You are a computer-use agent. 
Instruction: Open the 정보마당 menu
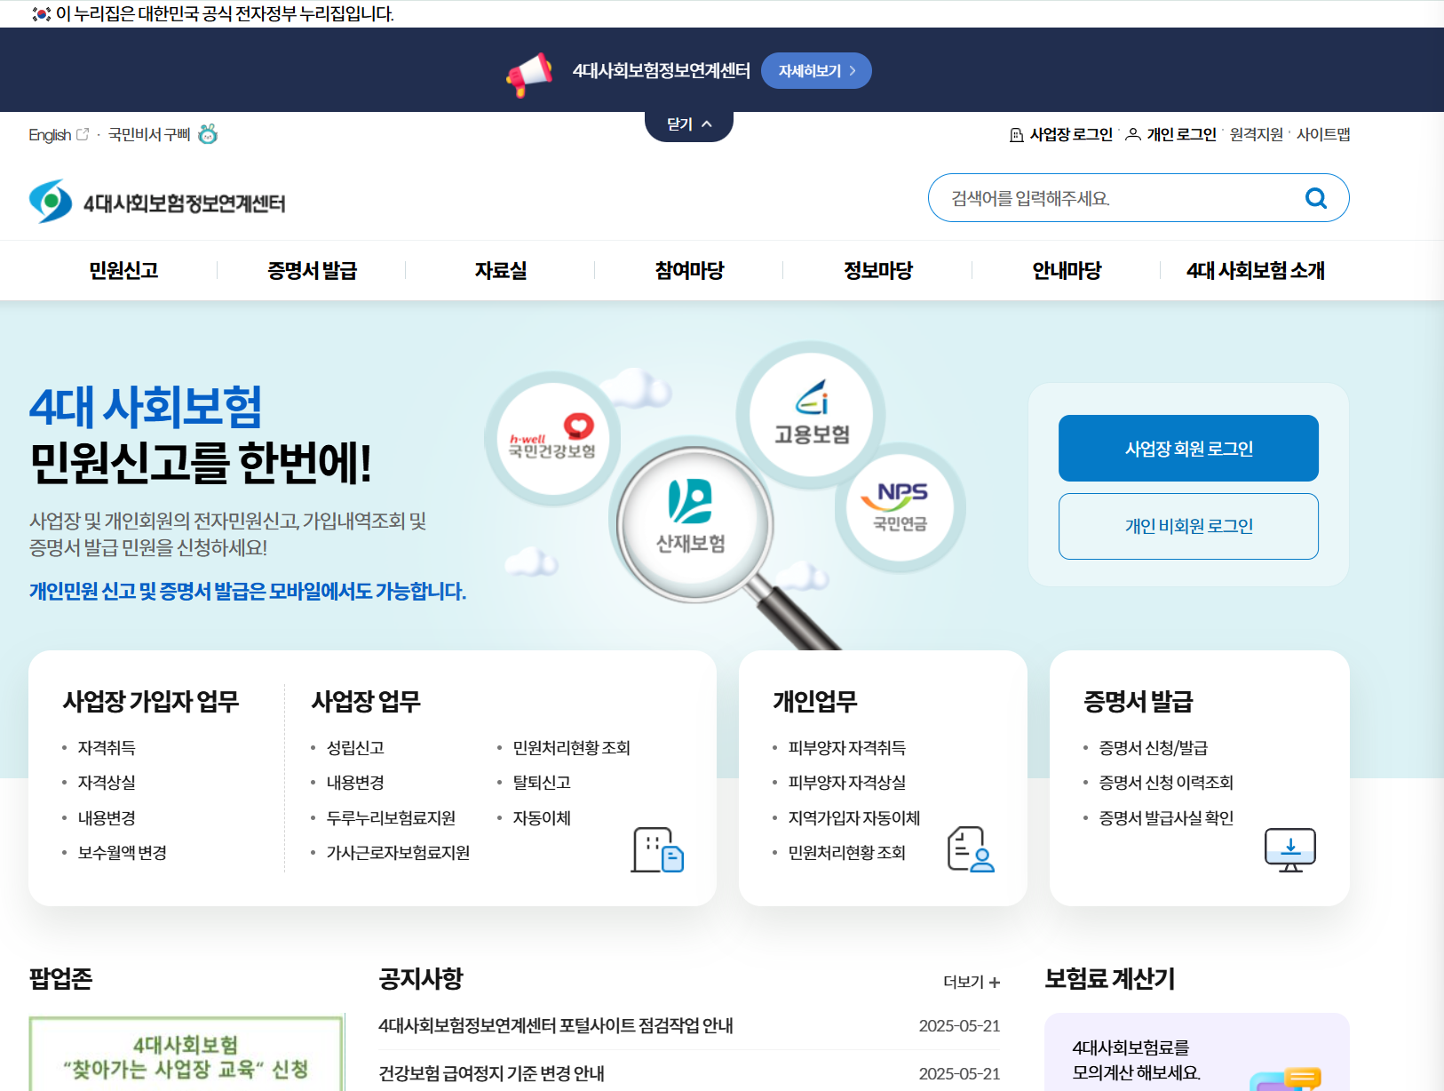tap(878, 270)
